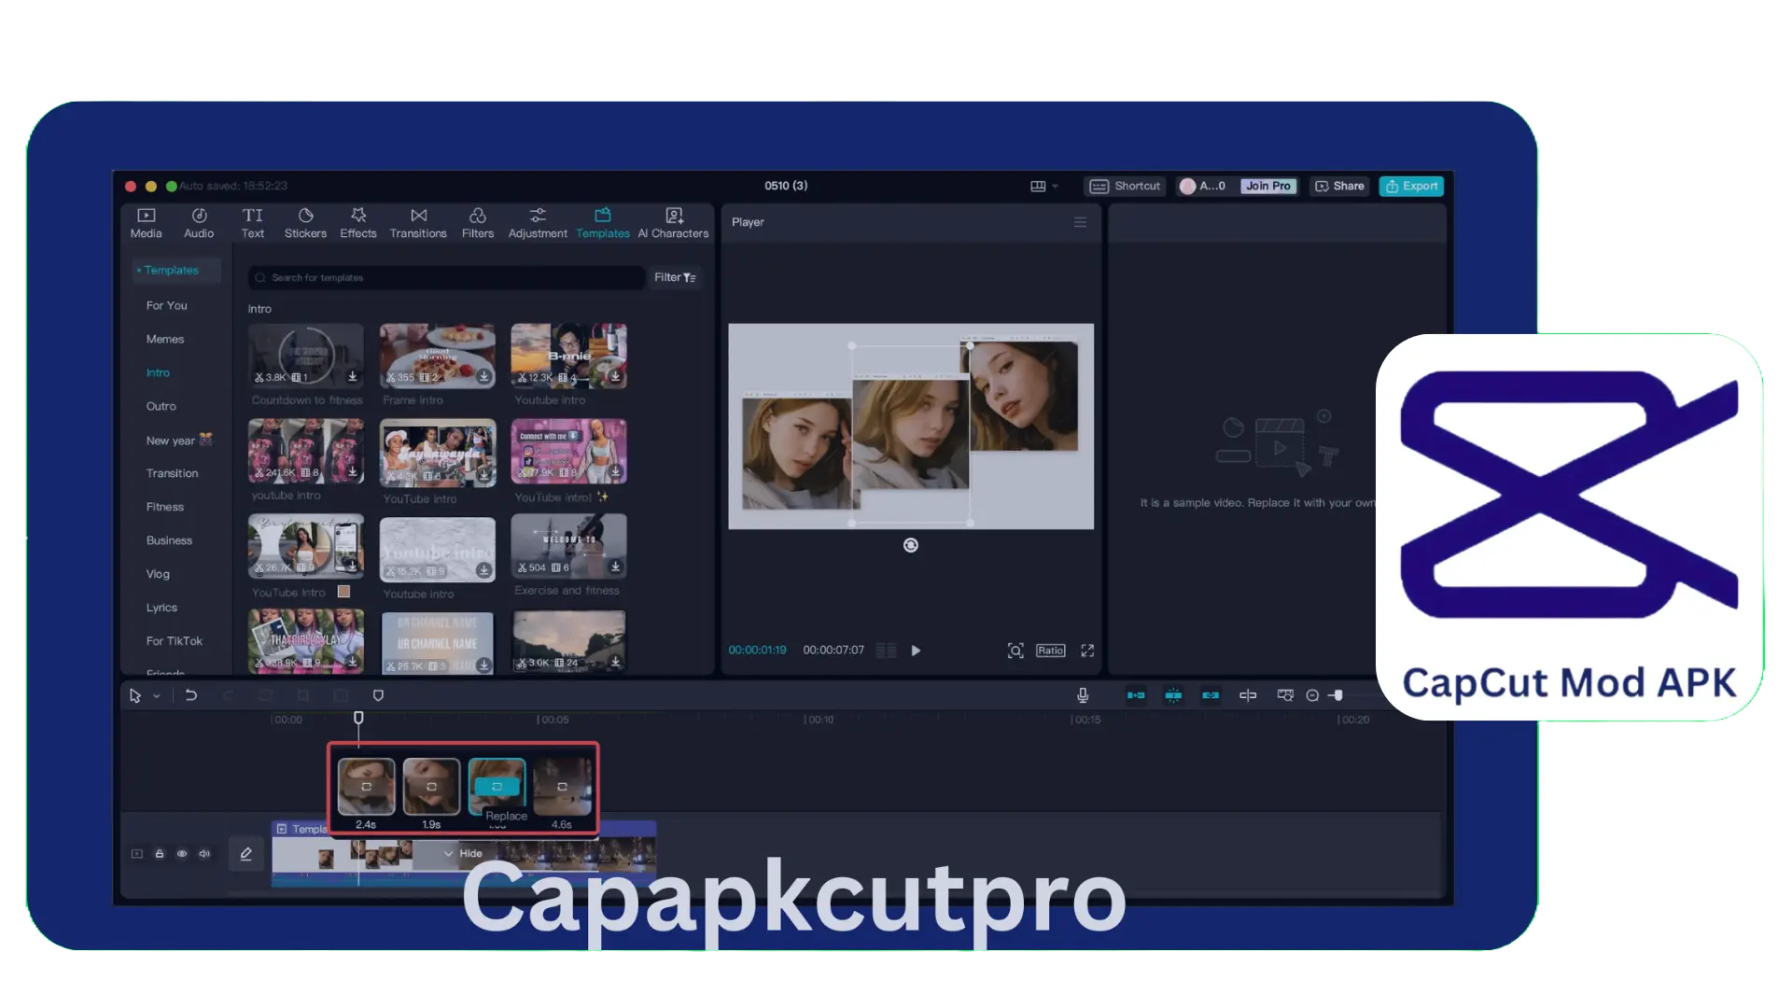Collapse the Templates section in the sidebar

click(x=171, y=270)
